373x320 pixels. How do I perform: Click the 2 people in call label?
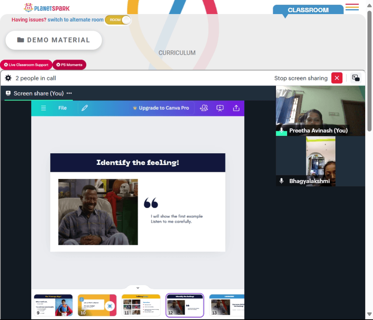[x=36, y=78]
